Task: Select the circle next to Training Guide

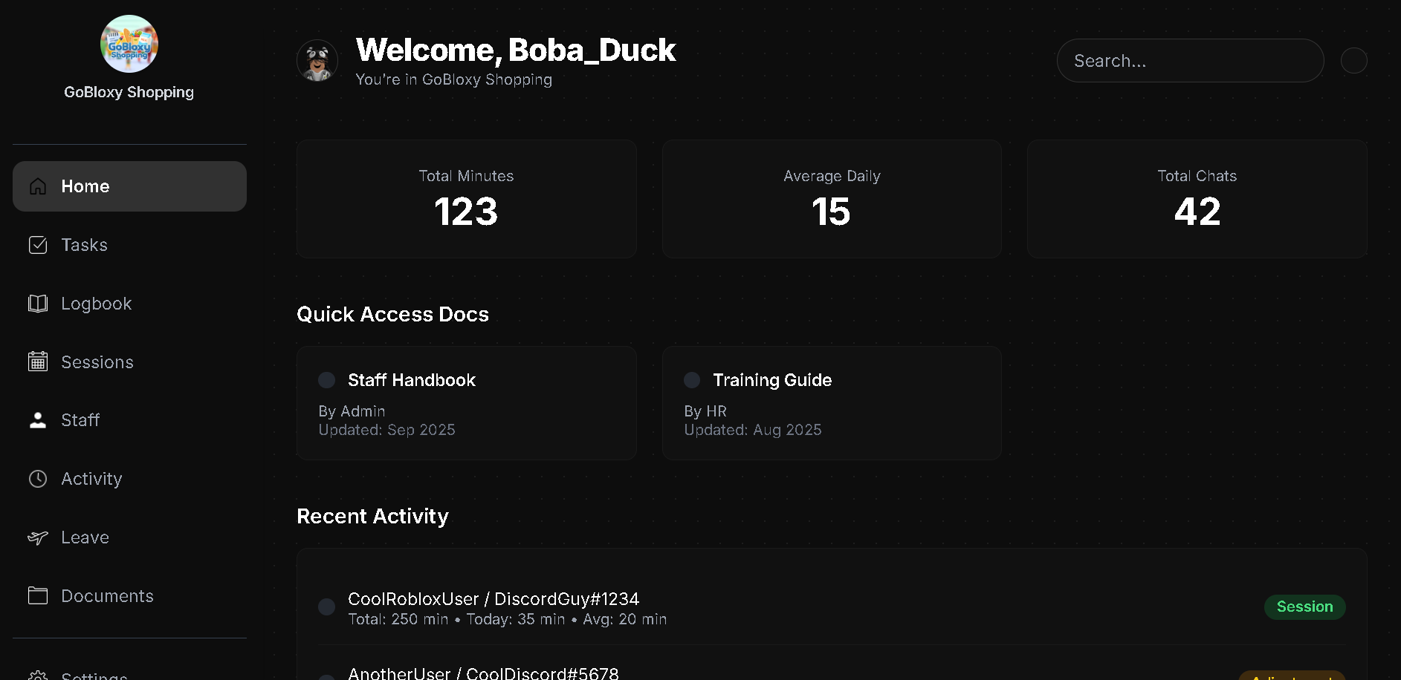Action: tap(692, 379)
